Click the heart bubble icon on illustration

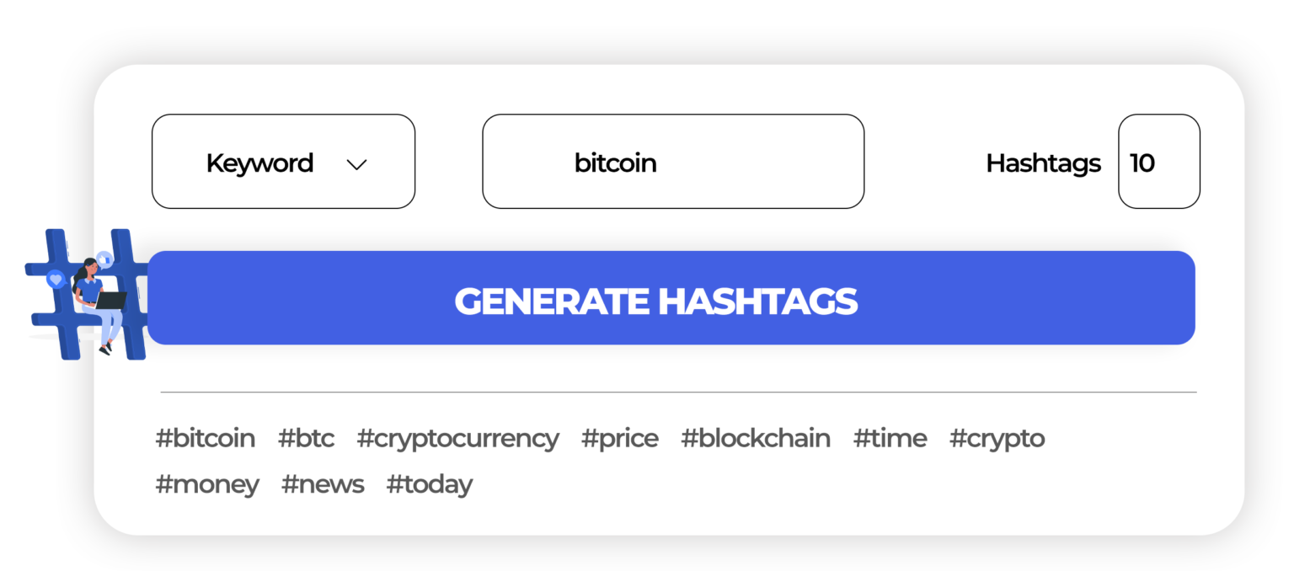pos(56,279)
